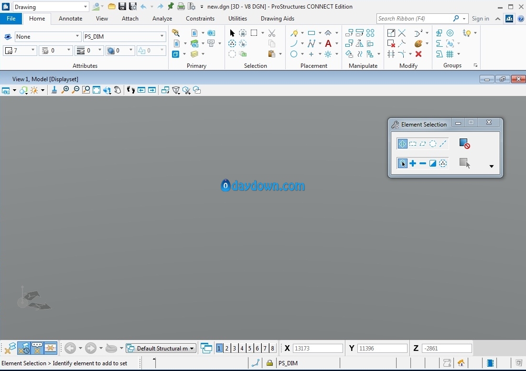The width and height of the screenshot is (526, 371).
Task: Select Window Area zoom tool
Action: tap(86, 90)
